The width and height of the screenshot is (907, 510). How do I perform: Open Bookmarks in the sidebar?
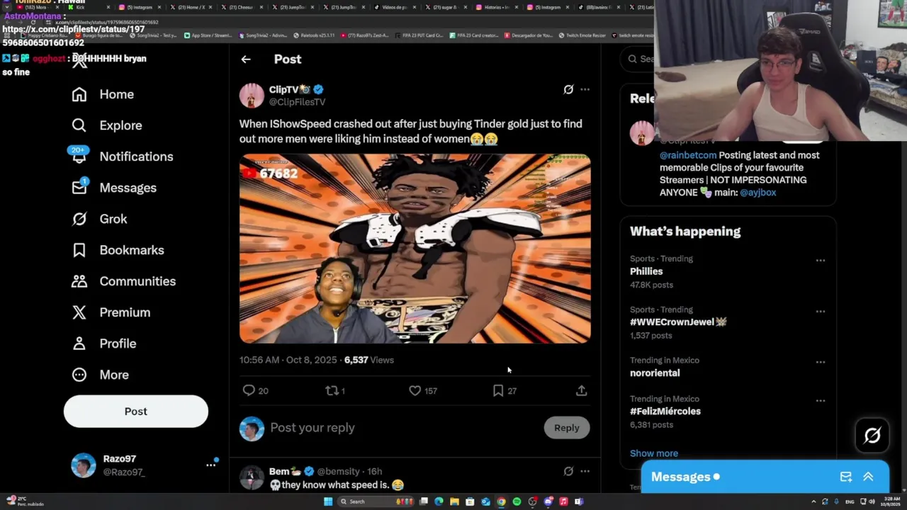click(x=118, y=250)
